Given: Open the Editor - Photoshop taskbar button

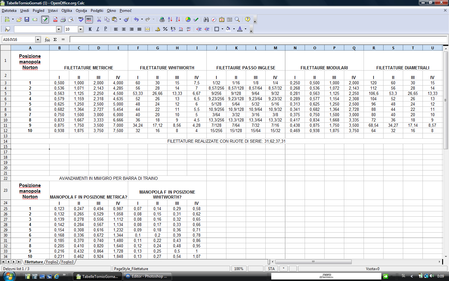Looking at the screenshot, I should click(x=147, y=276).
